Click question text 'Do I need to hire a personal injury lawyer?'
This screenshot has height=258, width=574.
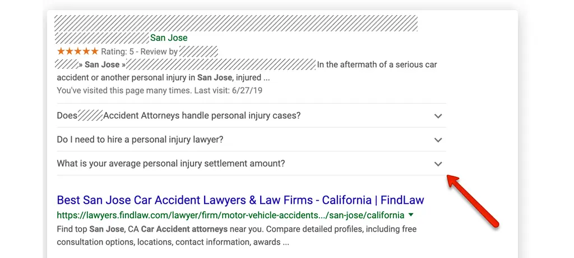click(x=140, y=139)
